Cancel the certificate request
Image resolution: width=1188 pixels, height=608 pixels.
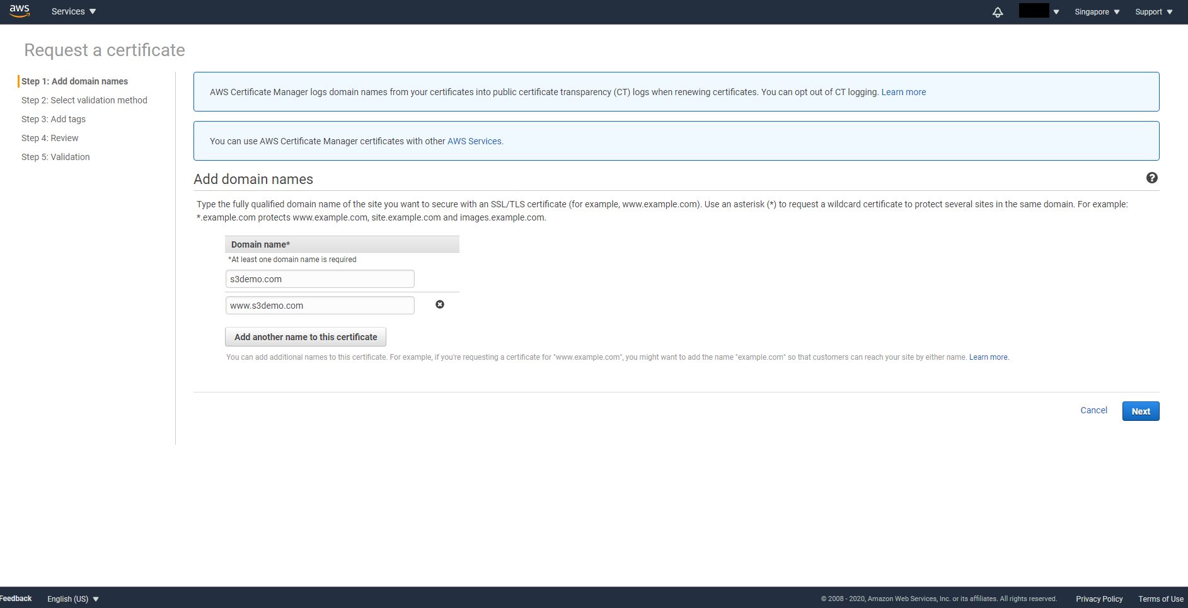pos(1093,410)
